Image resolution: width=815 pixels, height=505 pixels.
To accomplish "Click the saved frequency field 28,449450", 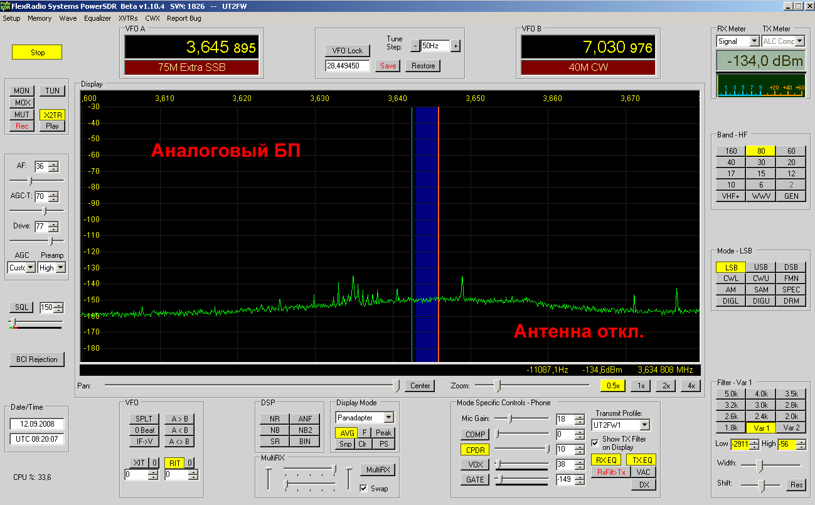I will coord(348,66).
